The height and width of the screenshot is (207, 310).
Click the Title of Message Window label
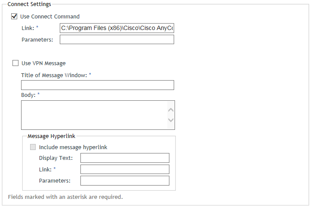point(54,75)
